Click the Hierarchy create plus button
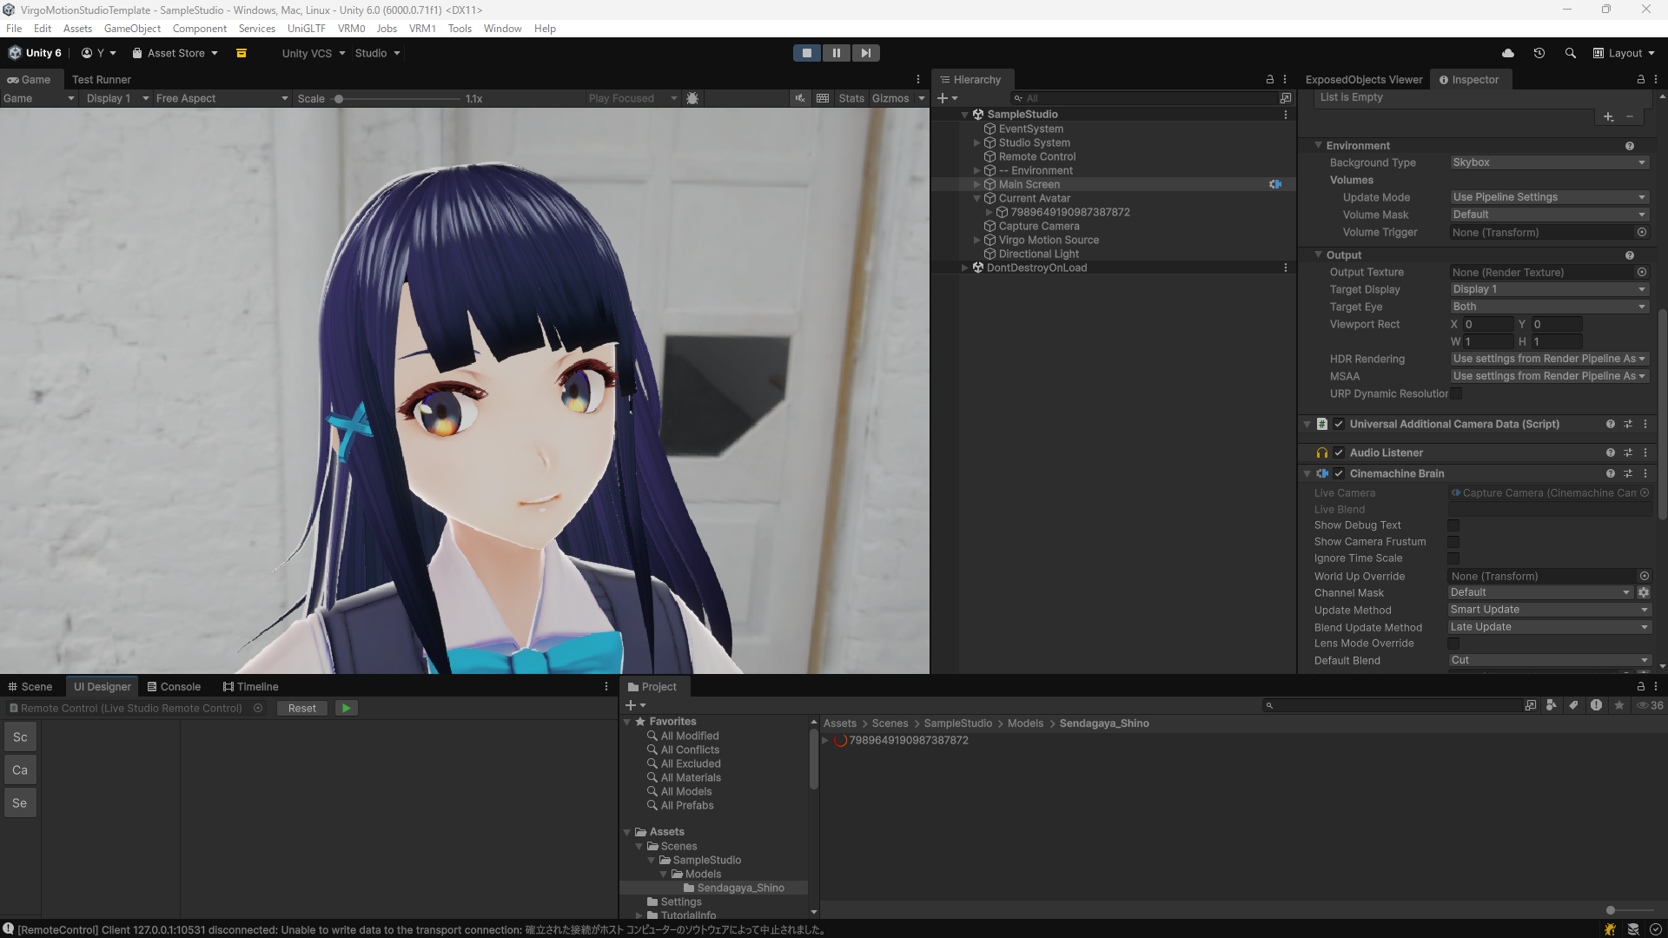 coord(947,98)
